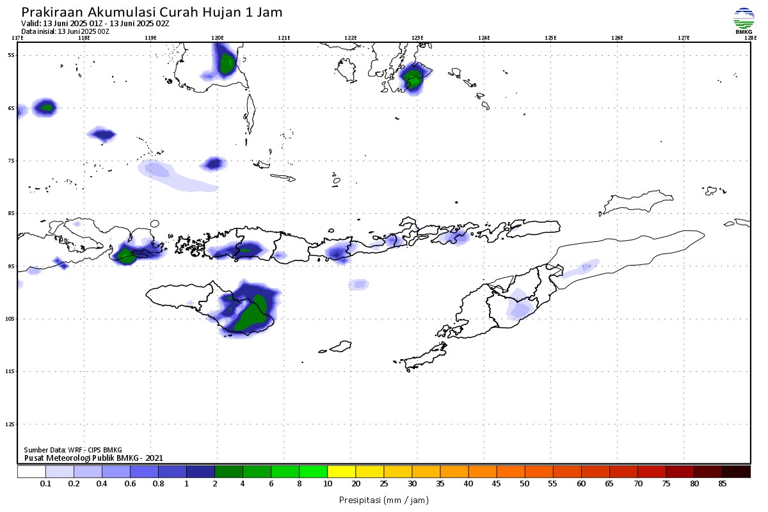This screenshot has height=512, width=768.
Task: Click the "127E" longitude label
Action: click(x=684, y=38)
